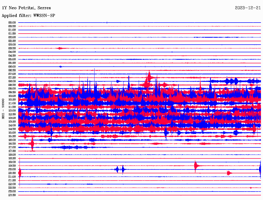Click the station title '1Y Neo Petritsi, Serres'
Image resolution: width=263 pixels, height=200 pixels.
(x=26, y=8)
